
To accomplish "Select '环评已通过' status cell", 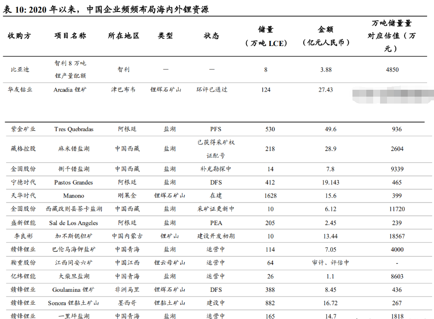I will click(x=212, y=90).
